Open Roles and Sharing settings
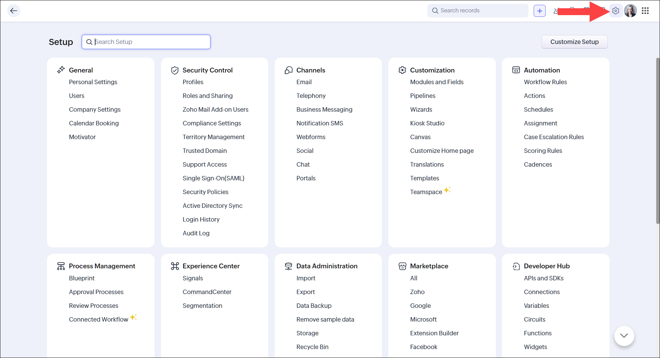 pos(207,96)
